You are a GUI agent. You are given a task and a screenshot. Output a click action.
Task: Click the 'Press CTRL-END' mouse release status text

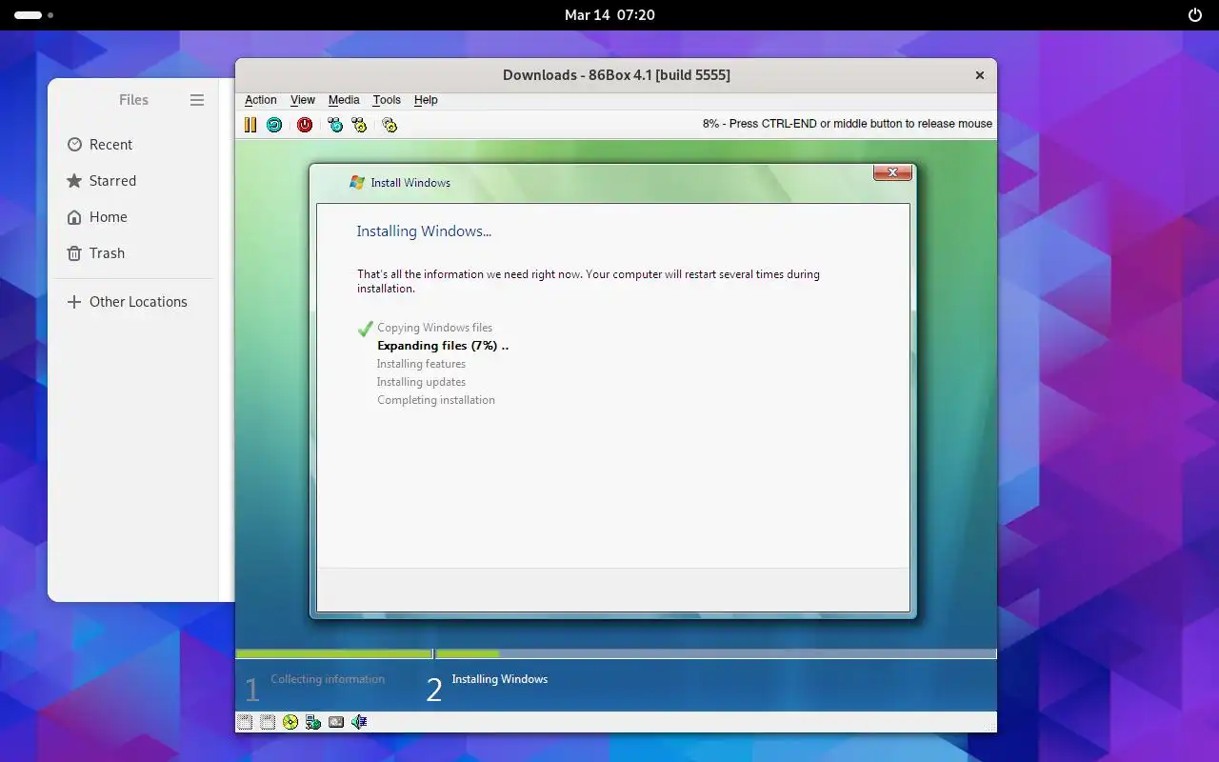click(x=848, y=124)
